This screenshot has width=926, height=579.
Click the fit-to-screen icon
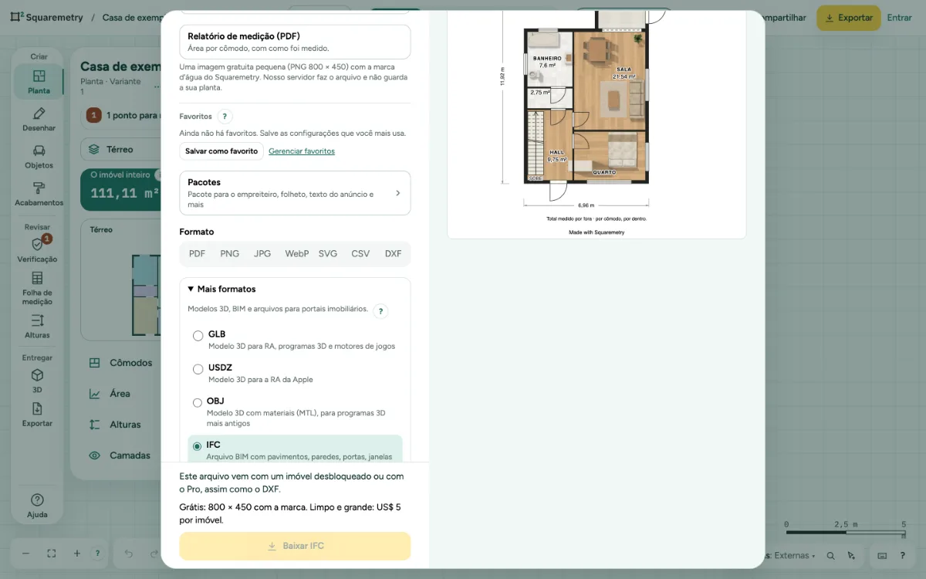51,554
